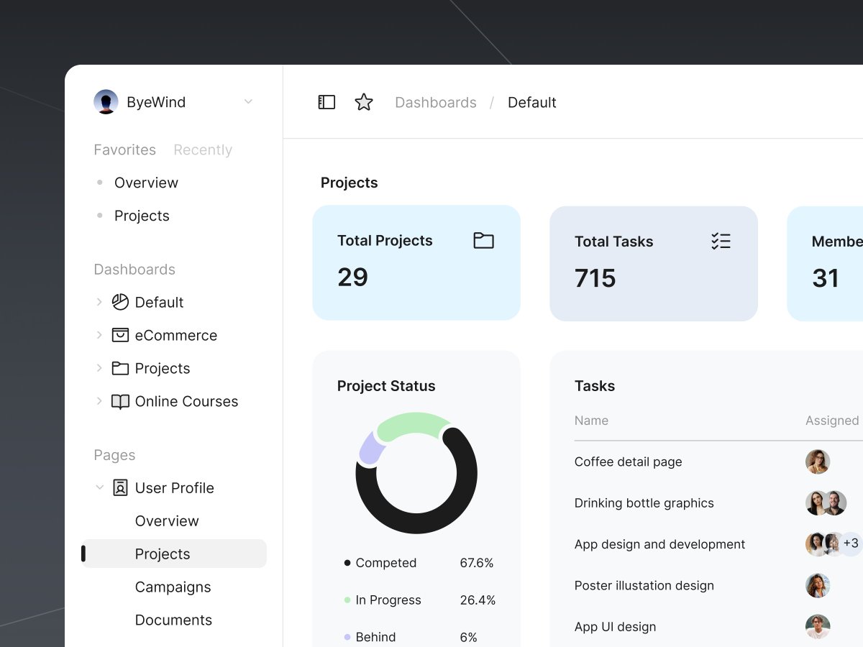Screen dimensions: 863x647
Task: Click the purple Behind donut segment
Action: point(370,449)
